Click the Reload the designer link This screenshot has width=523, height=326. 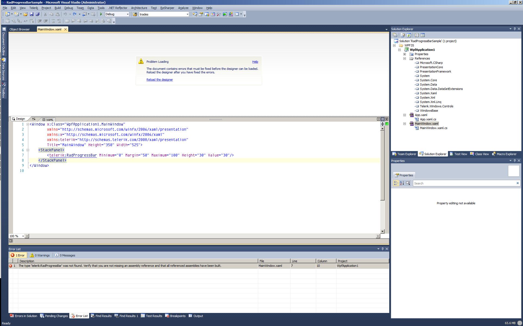coord(160,80)
